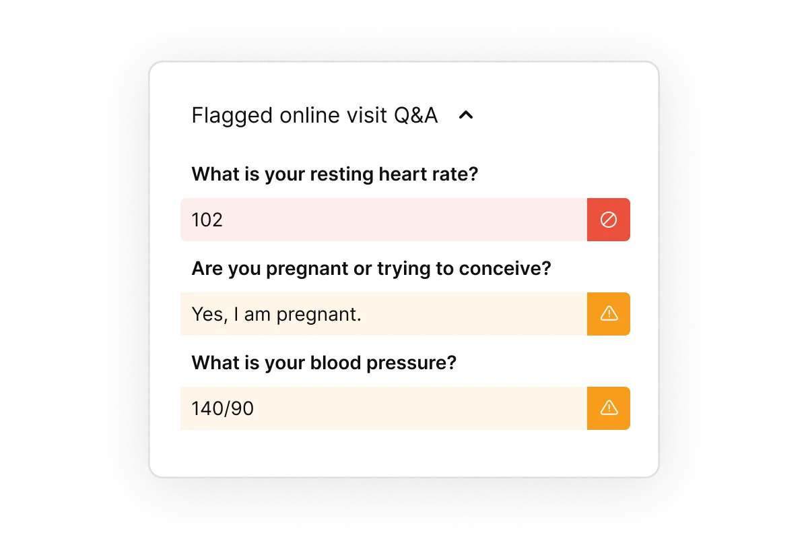Click the white page margin on far right
The image size is (808, 539).
(x=768, y=269)
